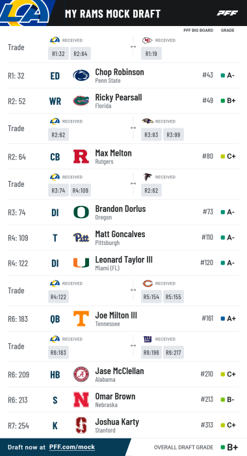This screenshot has width=247, height=456.
Task: Select the R3:99 pick chip
Action: (174, 135)
